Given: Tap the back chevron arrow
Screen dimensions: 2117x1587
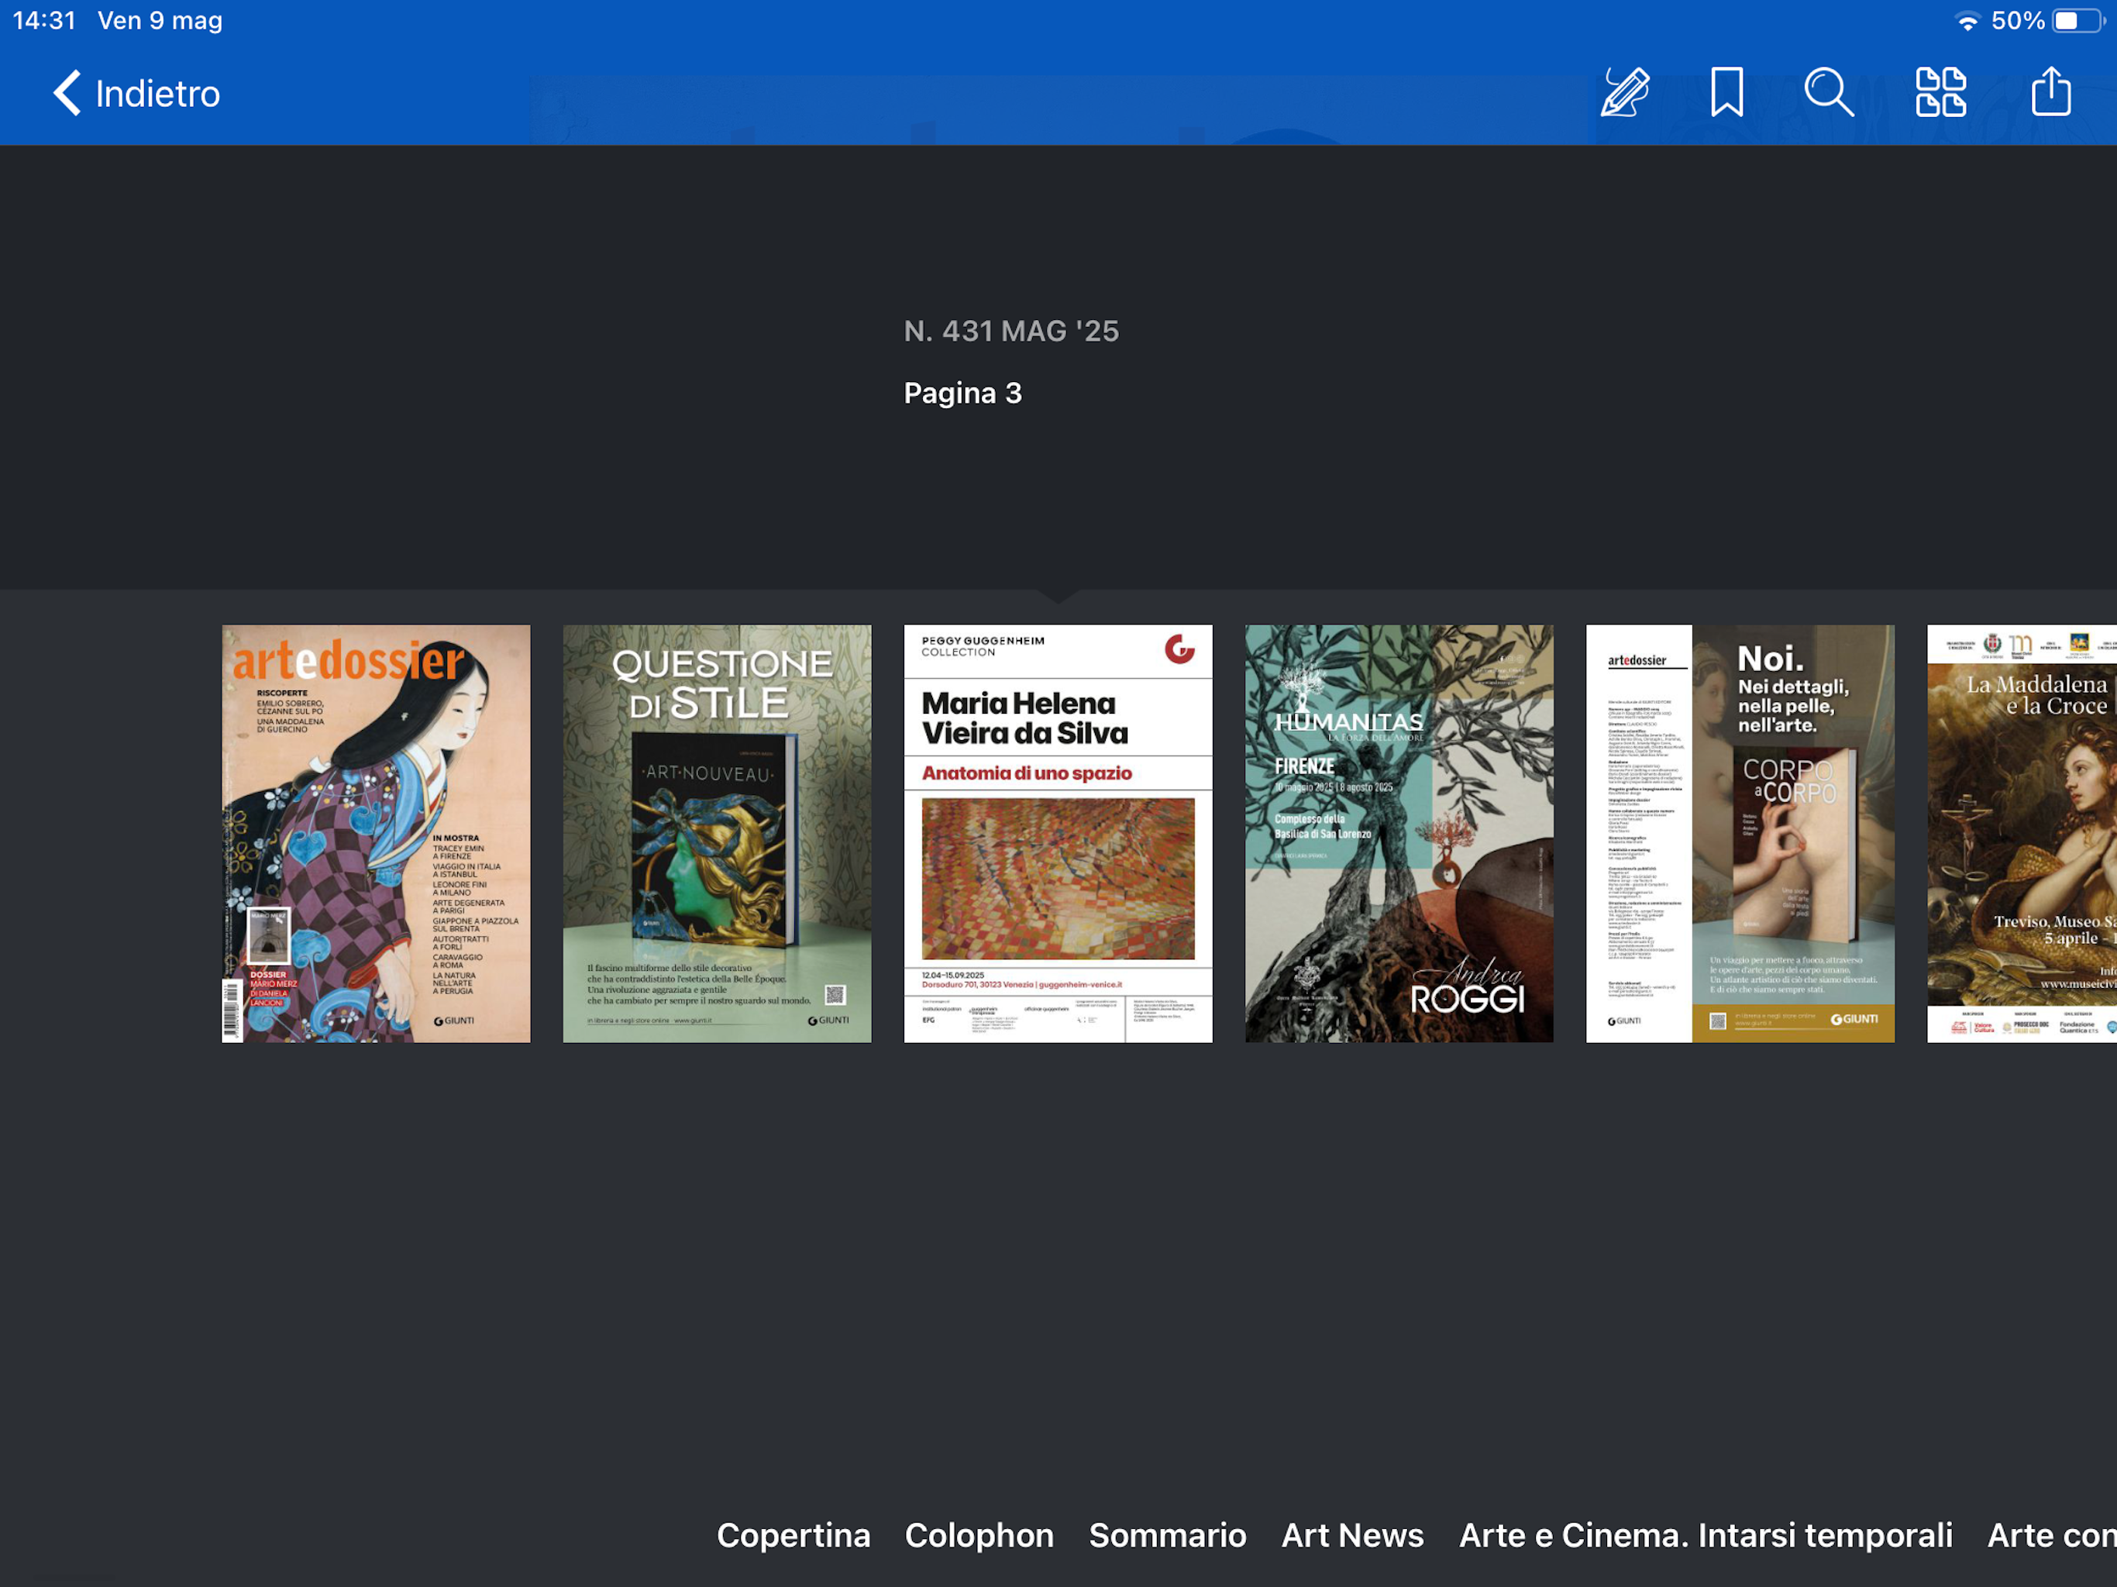Looking at the screenshot, I should (67, 94).
